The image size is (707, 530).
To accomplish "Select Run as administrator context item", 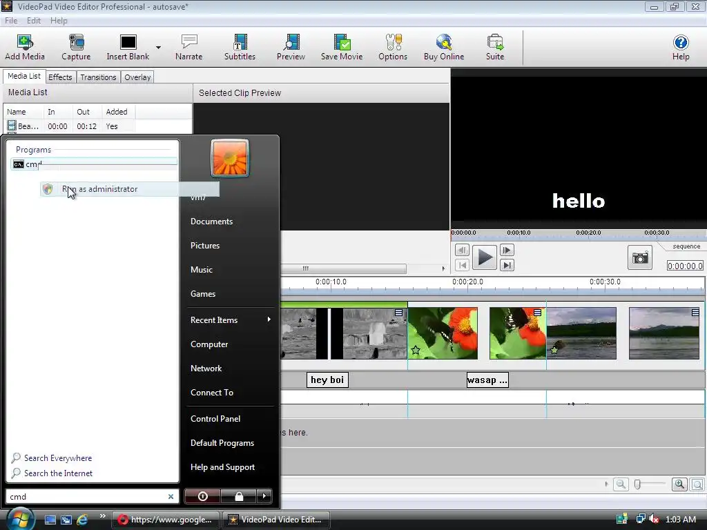I will click(x=129, y=189).
